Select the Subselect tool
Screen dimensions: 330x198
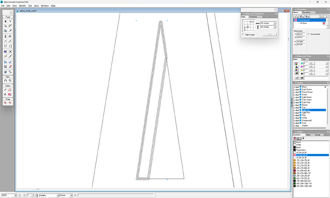click(x=11, y=21)
